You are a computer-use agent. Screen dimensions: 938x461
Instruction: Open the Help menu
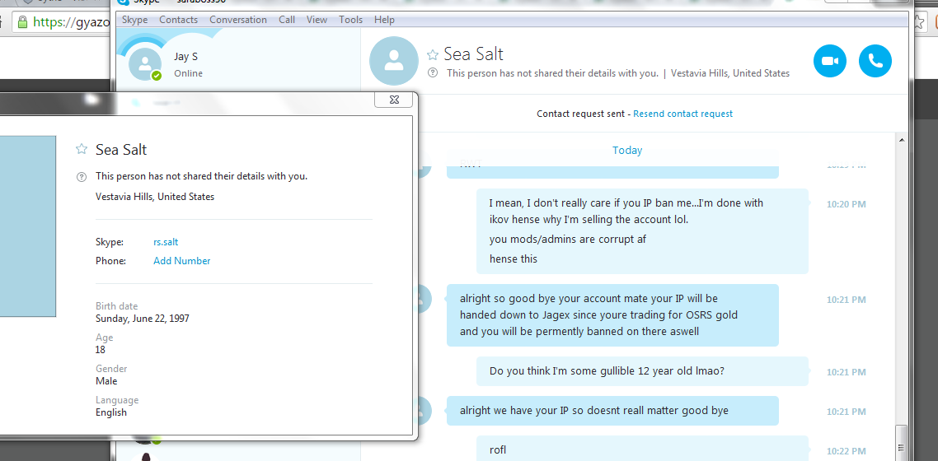(x=384, y=20)
